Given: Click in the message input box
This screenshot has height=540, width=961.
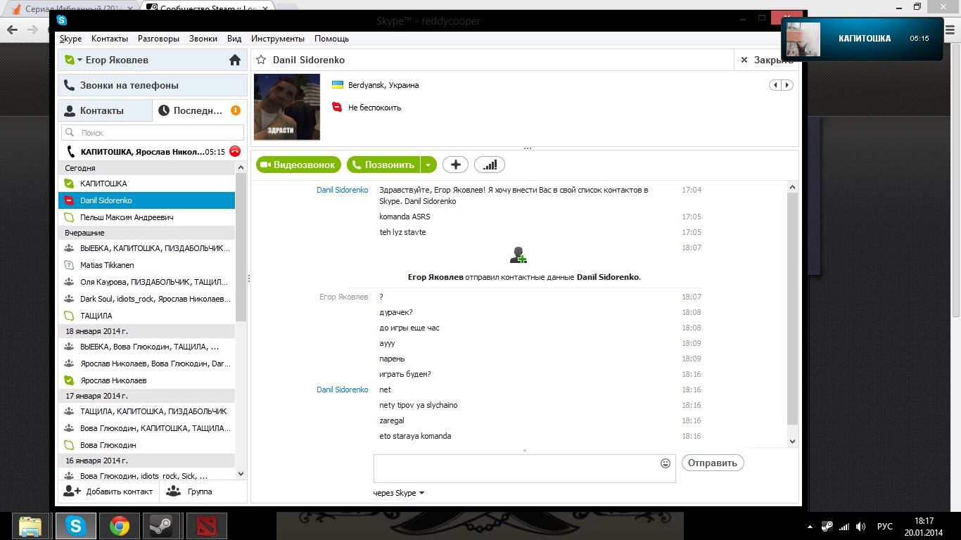Looking at the screenshot, I should coord(524,468).
